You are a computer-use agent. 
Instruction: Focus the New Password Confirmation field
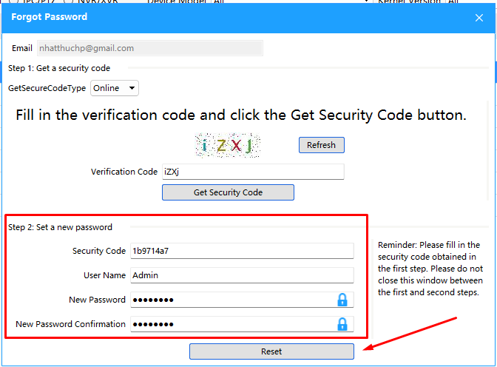[242, 324]
